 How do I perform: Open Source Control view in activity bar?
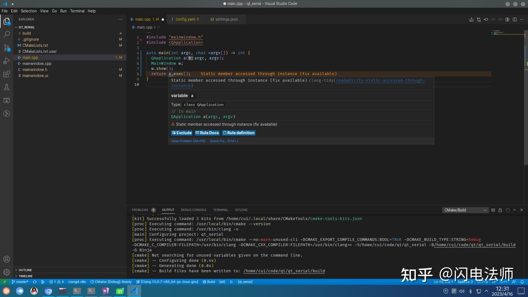tap(7, 47)
